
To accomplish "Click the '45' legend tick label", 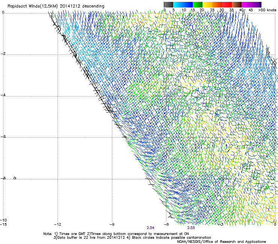I will click(x=251, y=10).
